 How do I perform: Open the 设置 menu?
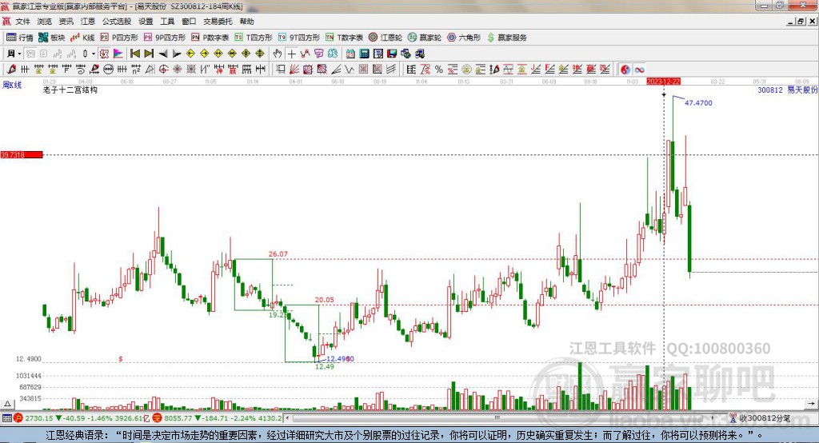146,22
